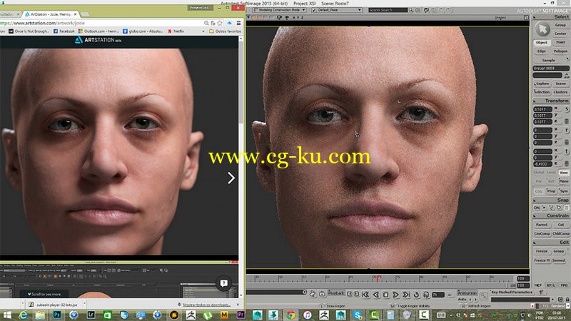
Task: Open iTunes from taskbar
Action: pos(307,315)
